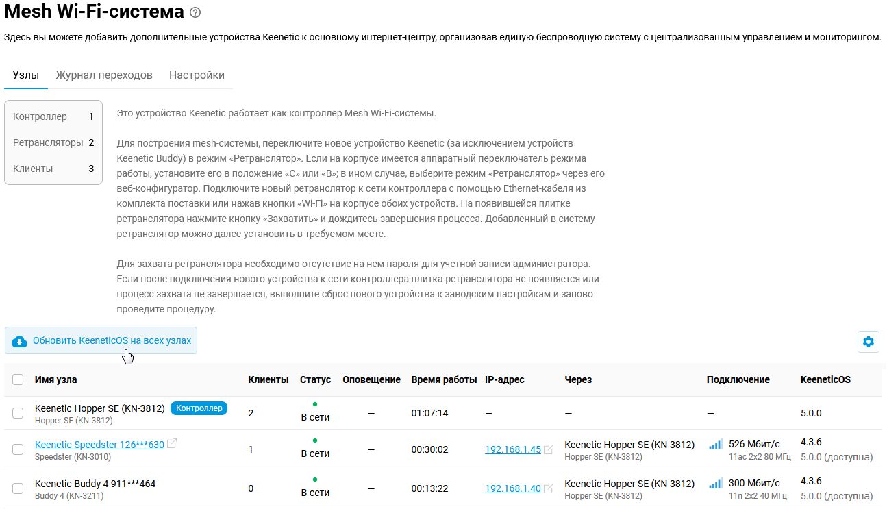Toggle the select-all checkbox in table header
Viewport: 887px width, 511px height.
click(18, 379)
